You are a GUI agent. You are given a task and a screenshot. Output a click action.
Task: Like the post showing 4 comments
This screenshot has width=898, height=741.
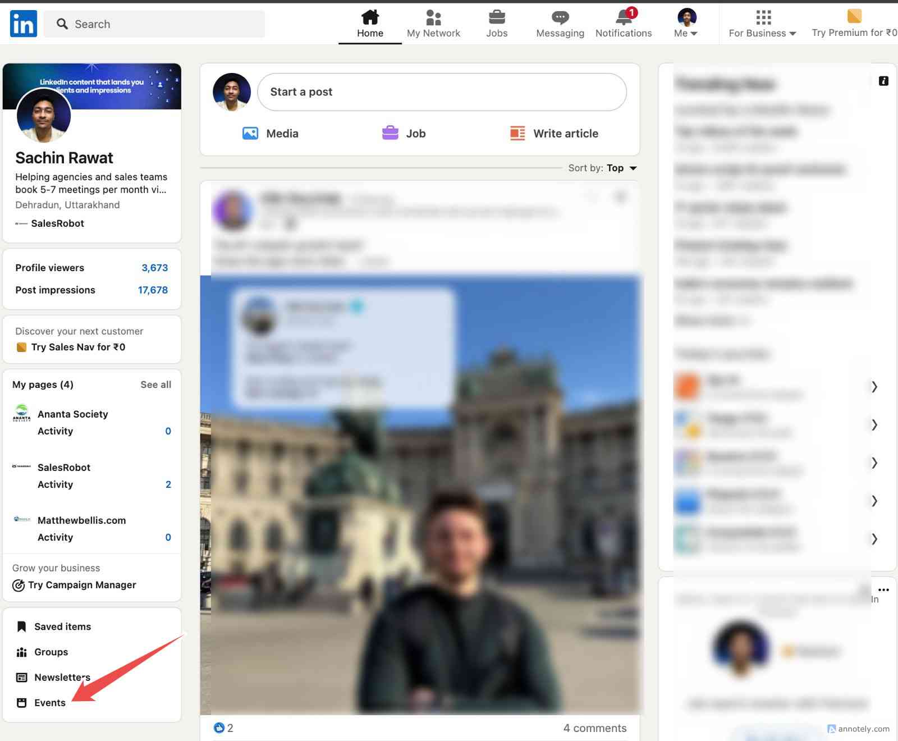click(219, 728)
